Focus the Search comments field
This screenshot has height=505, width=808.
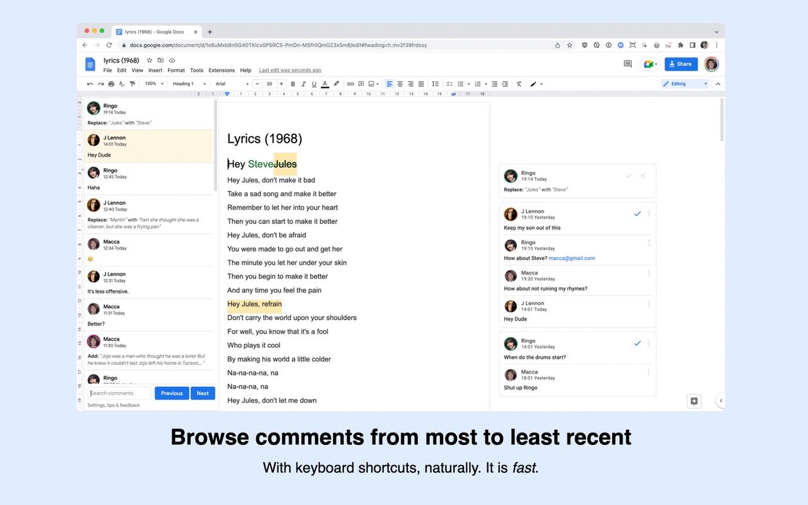point(119,393)
